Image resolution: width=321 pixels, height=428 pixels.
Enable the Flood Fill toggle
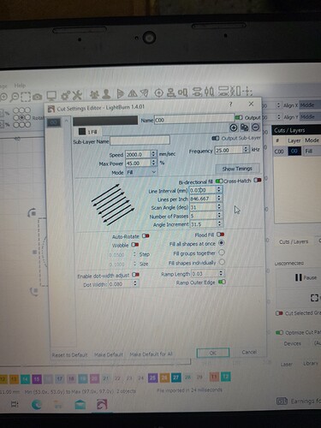pos(220,235)
